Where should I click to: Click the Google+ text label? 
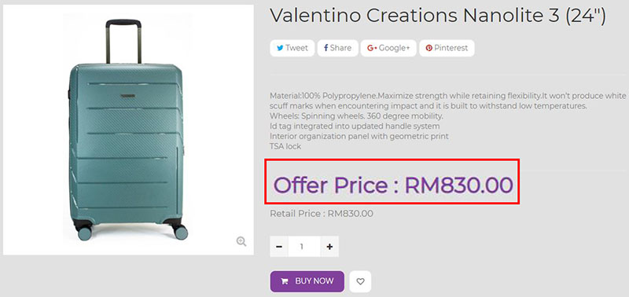tap(395, 48)
